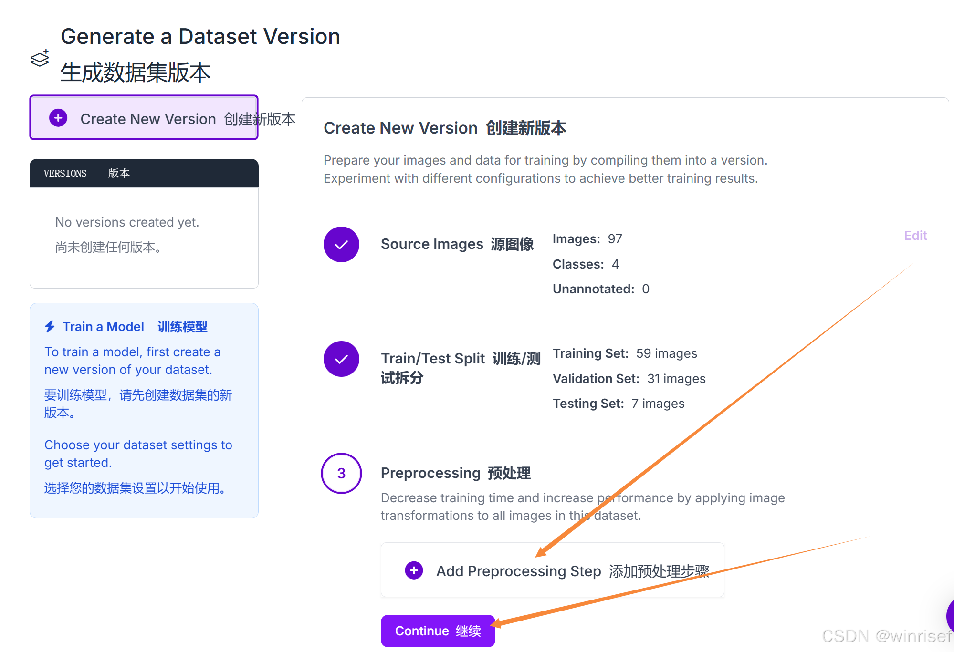This screenshot has height=652, width=954.
Task: Click the Train a Model heading
Action: [x=104, y=327]
